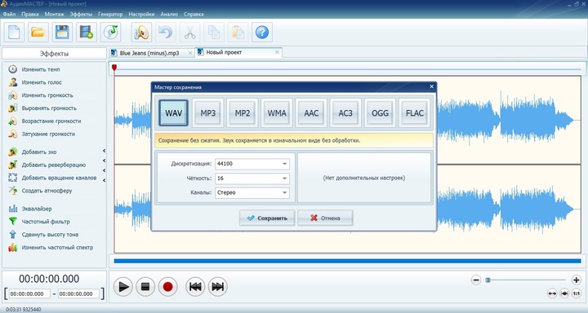Select the Изменить голос effect
This screenshot has width=588, height=313.
pyautogui.click(x=35, y=82)
